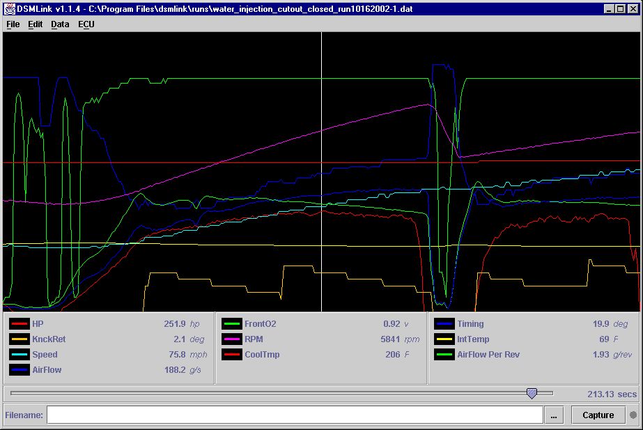Click the green FrontO2 color swatch
Image resolution: width=643 pixels, height=430 pixels.
click(232, 324)
